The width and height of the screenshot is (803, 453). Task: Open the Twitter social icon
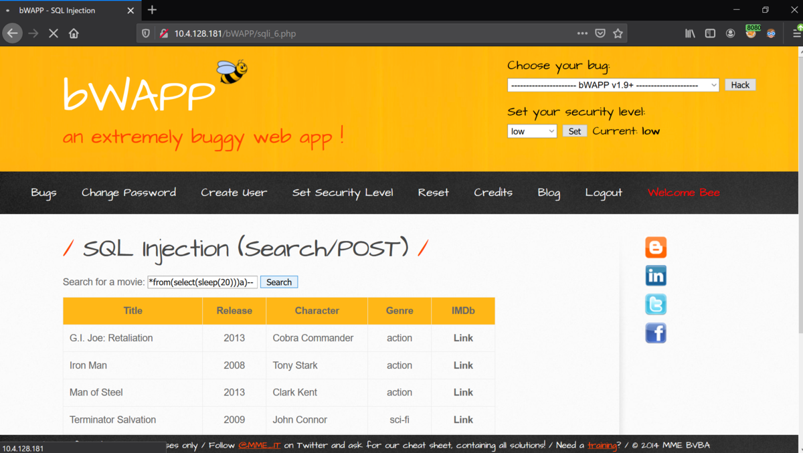point(656,304)
